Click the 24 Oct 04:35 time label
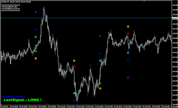Viewport: 178px width, 108px height. click(x=14, y=107)
